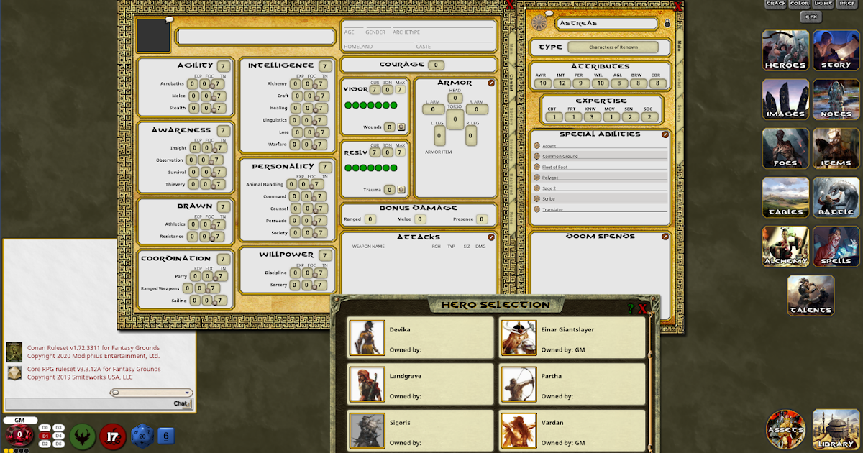Click the Color button
Image resolution: width=863 pixels, height=453 pixels.
click(x=800, y=3)
